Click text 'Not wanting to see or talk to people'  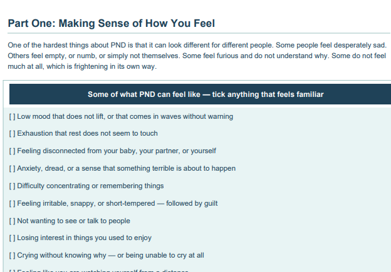(x=73, y=221)
